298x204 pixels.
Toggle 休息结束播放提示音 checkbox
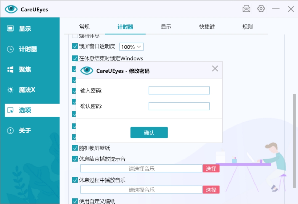pos(75,159)
